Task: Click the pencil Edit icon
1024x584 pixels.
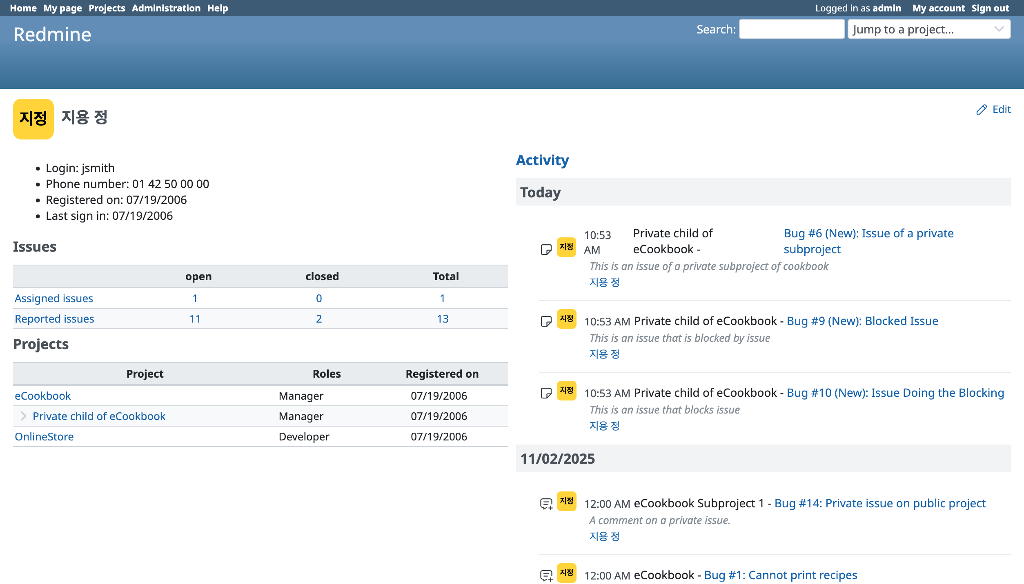Action: click(x=981, y=110)
